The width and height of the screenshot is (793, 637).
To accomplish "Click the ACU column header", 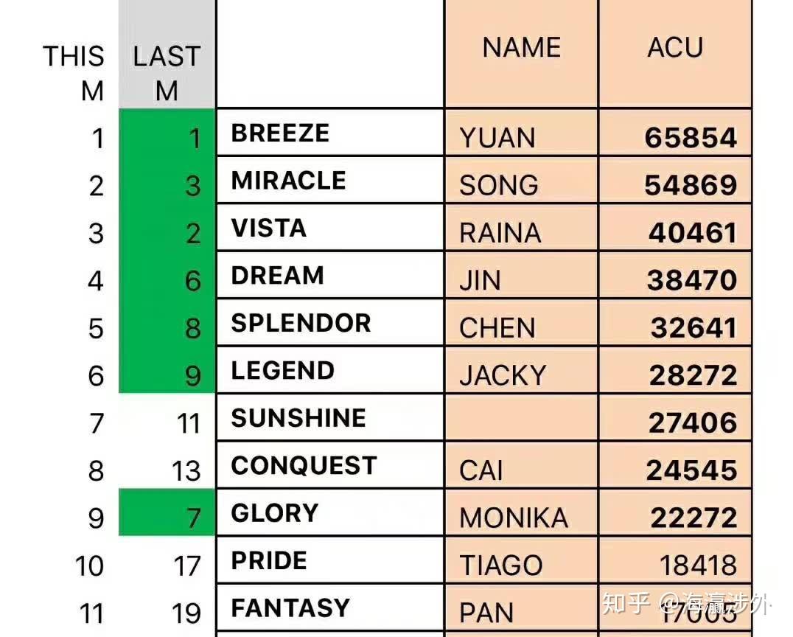I will point(675,49).
